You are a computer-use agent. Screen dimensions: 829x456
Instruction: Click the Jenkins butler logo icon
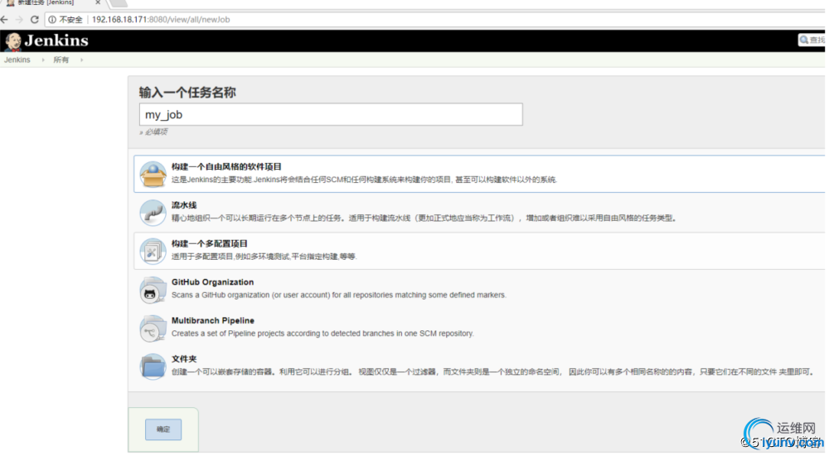pos(12,41)
